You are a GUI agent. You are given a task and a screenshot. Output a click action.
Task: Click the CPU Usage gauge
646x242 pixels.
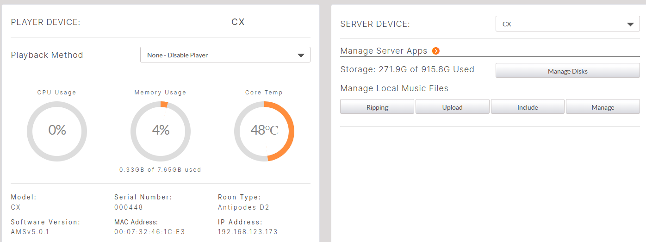point(57,130)
